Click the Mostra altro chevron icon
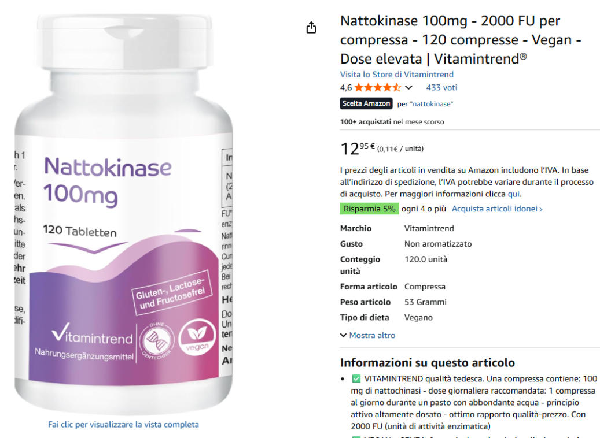The height and width of the screenshot is (438, 600). point(343,335)
